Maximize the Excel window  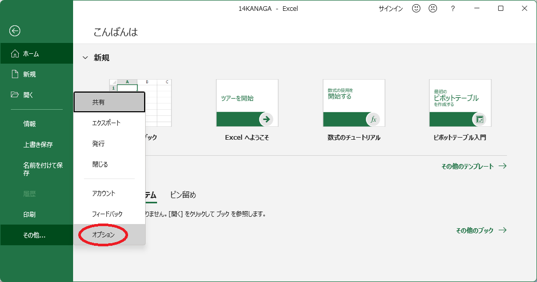click(x=501, y=9)
